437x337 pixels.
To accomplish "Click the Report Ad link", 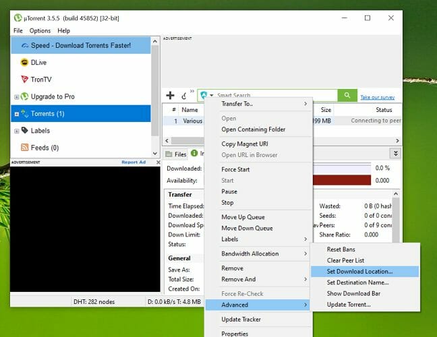I will [134, 162].
